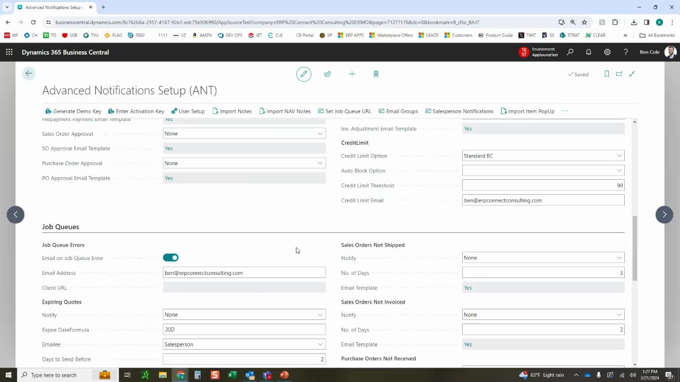680x382 pixels.
Task: Bookmark this page with the bookmark icon
Action: click(x=607, y=74)
